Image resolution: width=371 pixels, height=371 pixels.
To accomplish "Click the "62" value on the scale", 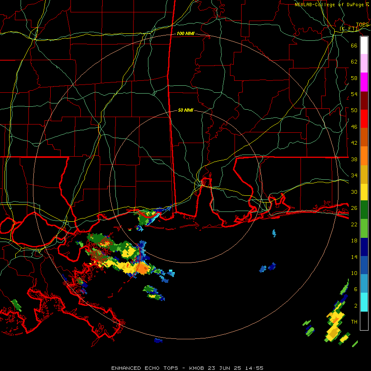I will pyautogui.click(x=354, y=62).
